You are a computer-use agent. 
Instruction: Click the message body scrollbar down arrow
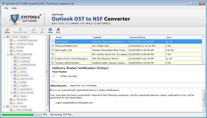click(203, 110)
